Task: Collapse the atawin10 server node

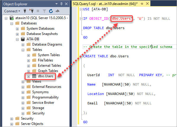Action: 6,18
